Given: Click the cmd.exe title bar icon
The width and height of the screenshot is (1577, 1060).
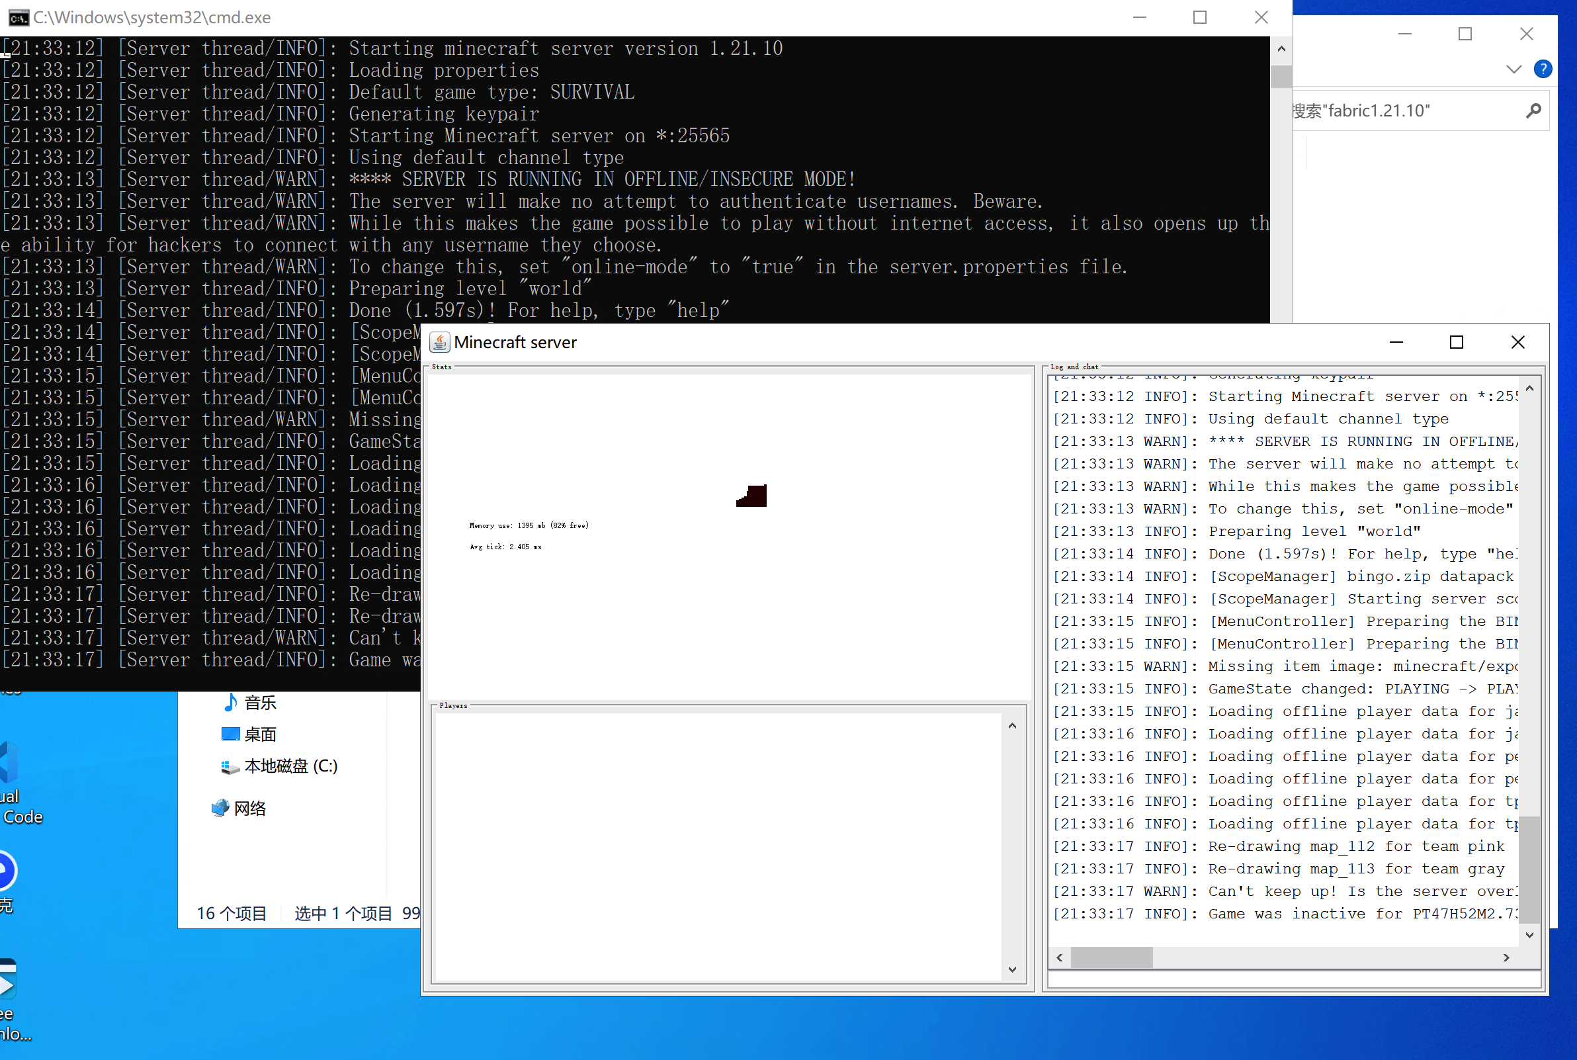Looking at the screenshot, I should click(x=19, y=18).
